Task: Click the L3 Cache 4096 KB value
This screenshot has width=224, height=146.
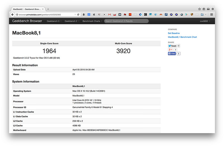Action: 76,126
